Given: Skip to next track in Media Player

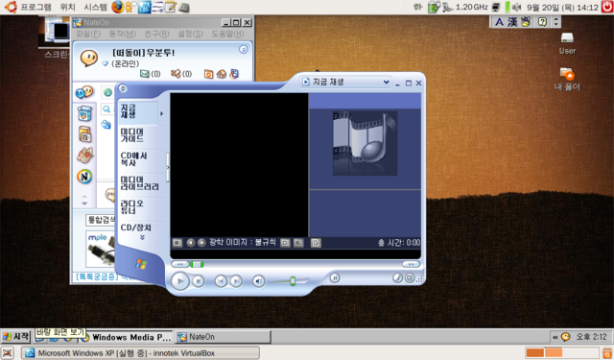Looking at the screenshot, I should click(x=236, y=281).
